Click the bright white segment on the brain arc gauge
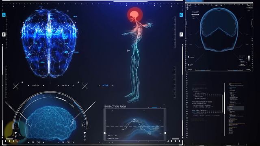 pyautogui.click(x=61, y=99)
